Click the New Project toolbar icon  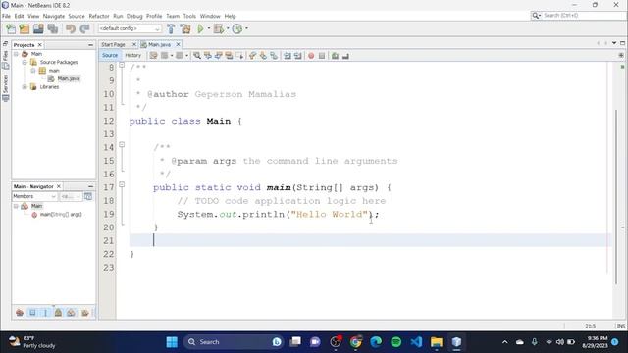pos(25,28)
